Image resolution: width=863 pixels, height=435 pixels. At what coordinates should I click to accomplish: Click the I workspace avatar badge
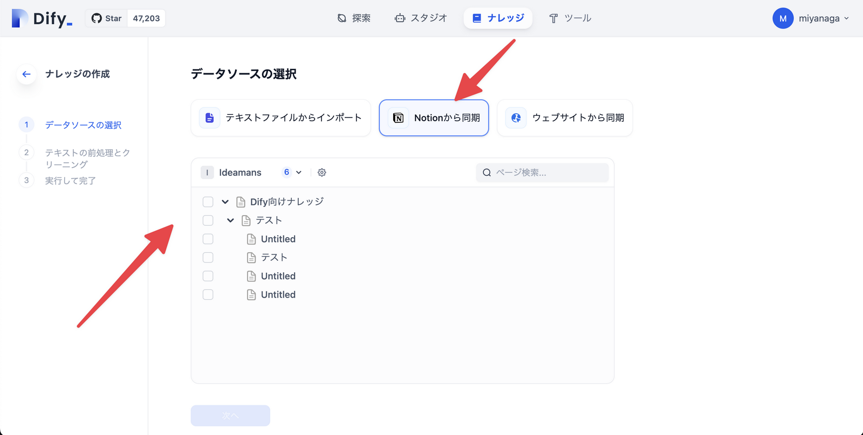point(207,172)
